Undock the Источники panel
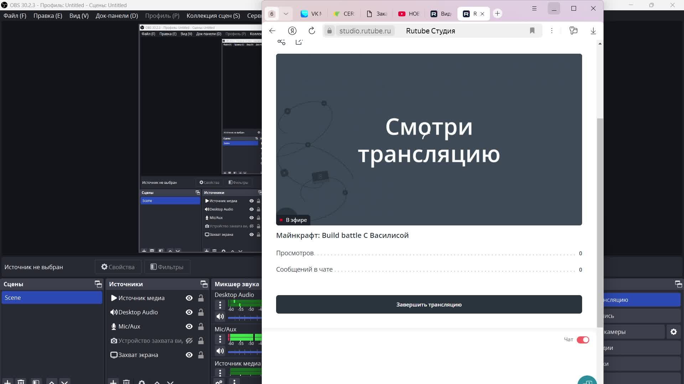The height and width of the screenshot is (384, 684). click(204, 284)
